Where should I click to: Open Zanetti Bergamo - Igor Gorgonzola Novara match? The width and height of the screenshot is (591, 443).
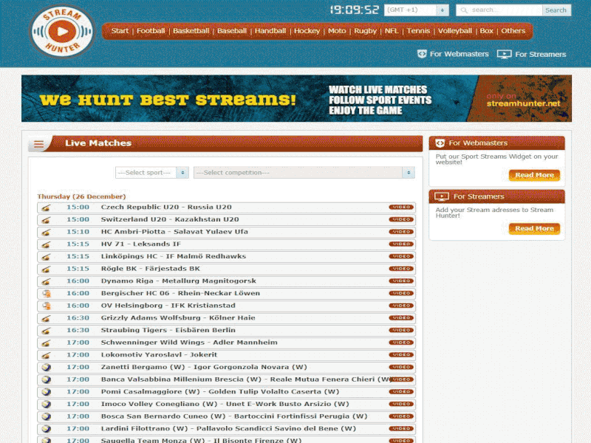204,367
